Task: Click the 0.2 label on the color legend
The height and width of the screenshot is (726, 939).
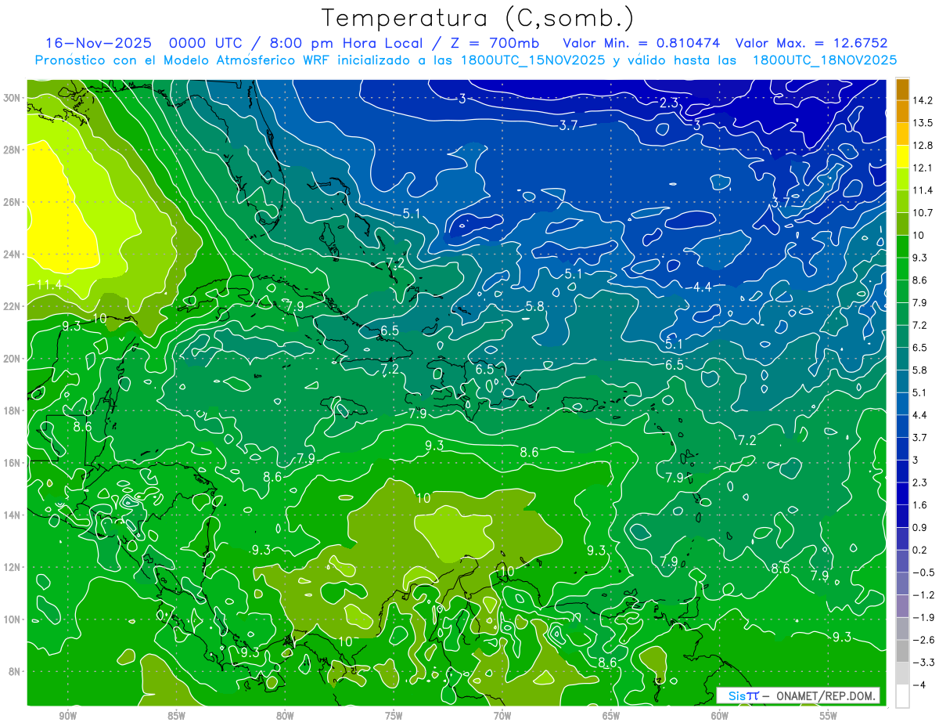Action: click(x=920, y=550)
